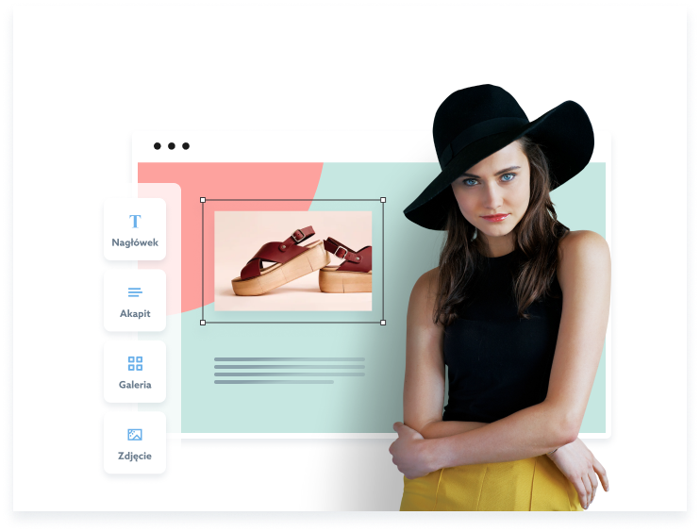Click the four-square gallery grid icon
This screenshot has width=700, height=532.
(x=135, y=363)
